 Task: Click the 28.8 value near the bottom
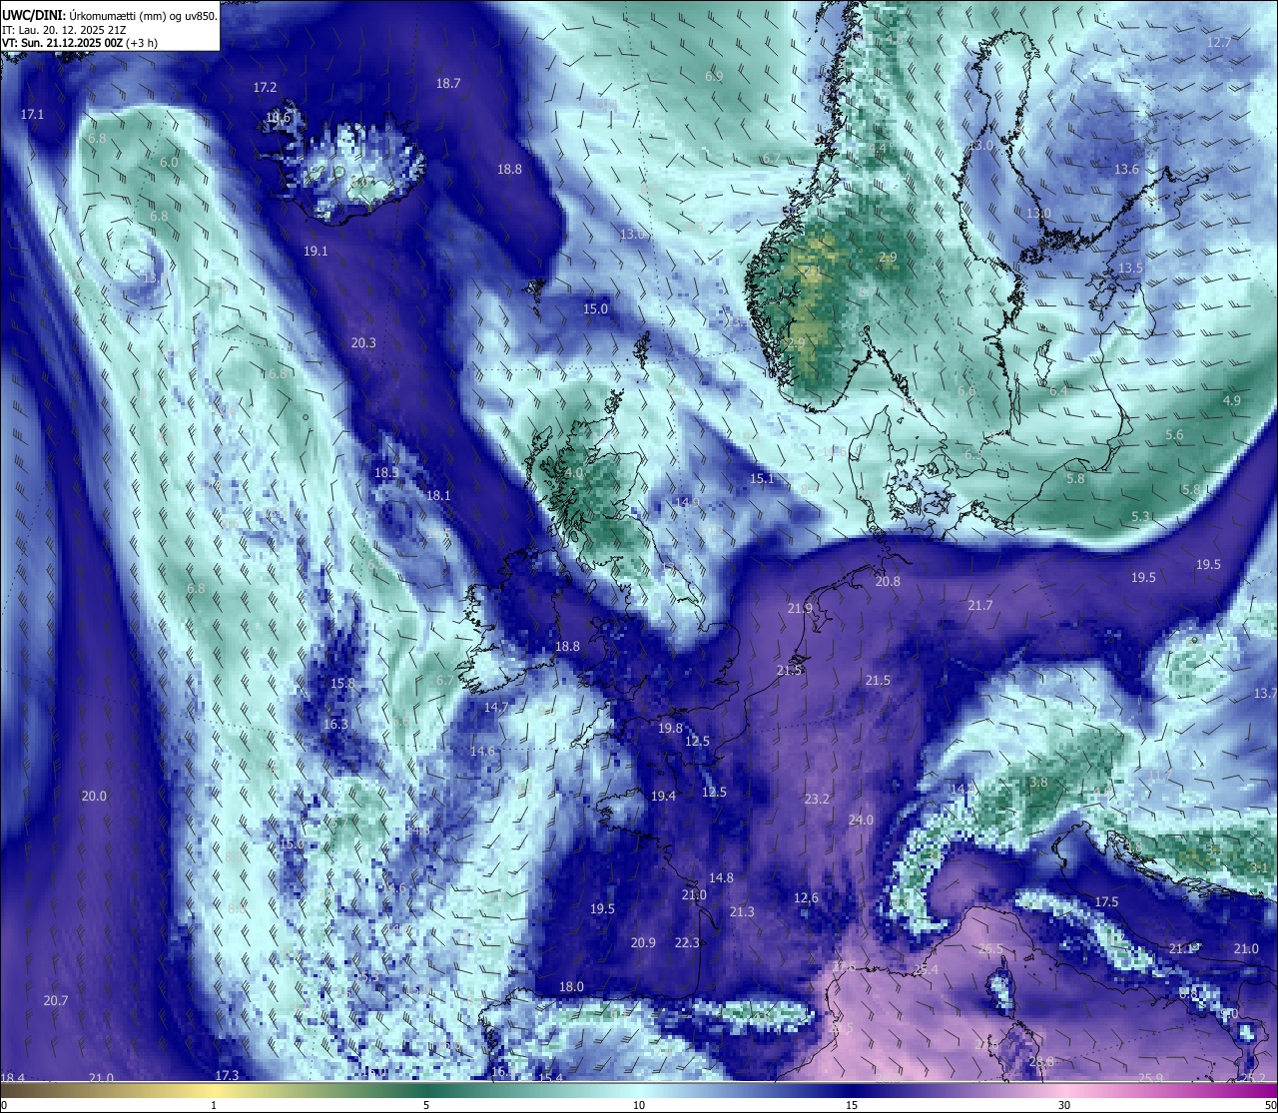tap(1041, 1062)
